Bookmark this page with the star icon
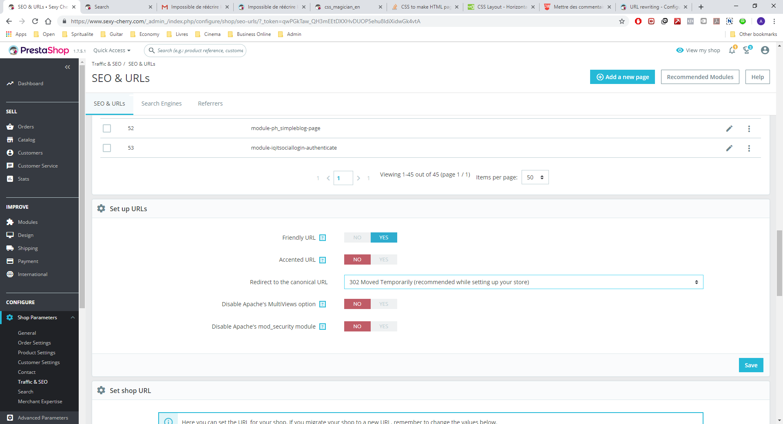This screenshot has width=783, height=424. tap(622, 21)
